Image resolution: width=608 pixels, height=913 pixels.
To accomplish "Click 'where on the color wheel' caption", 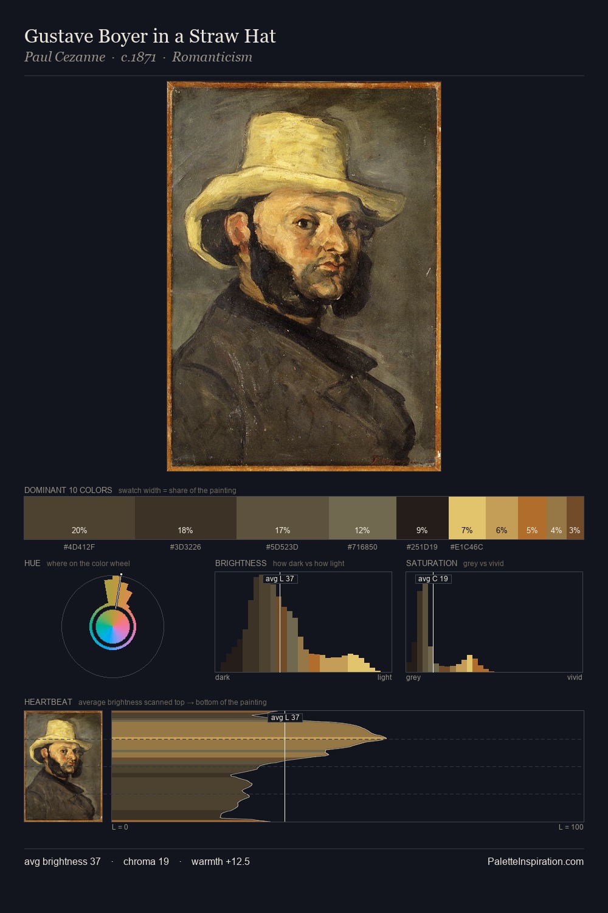I will tap(88, 564).
